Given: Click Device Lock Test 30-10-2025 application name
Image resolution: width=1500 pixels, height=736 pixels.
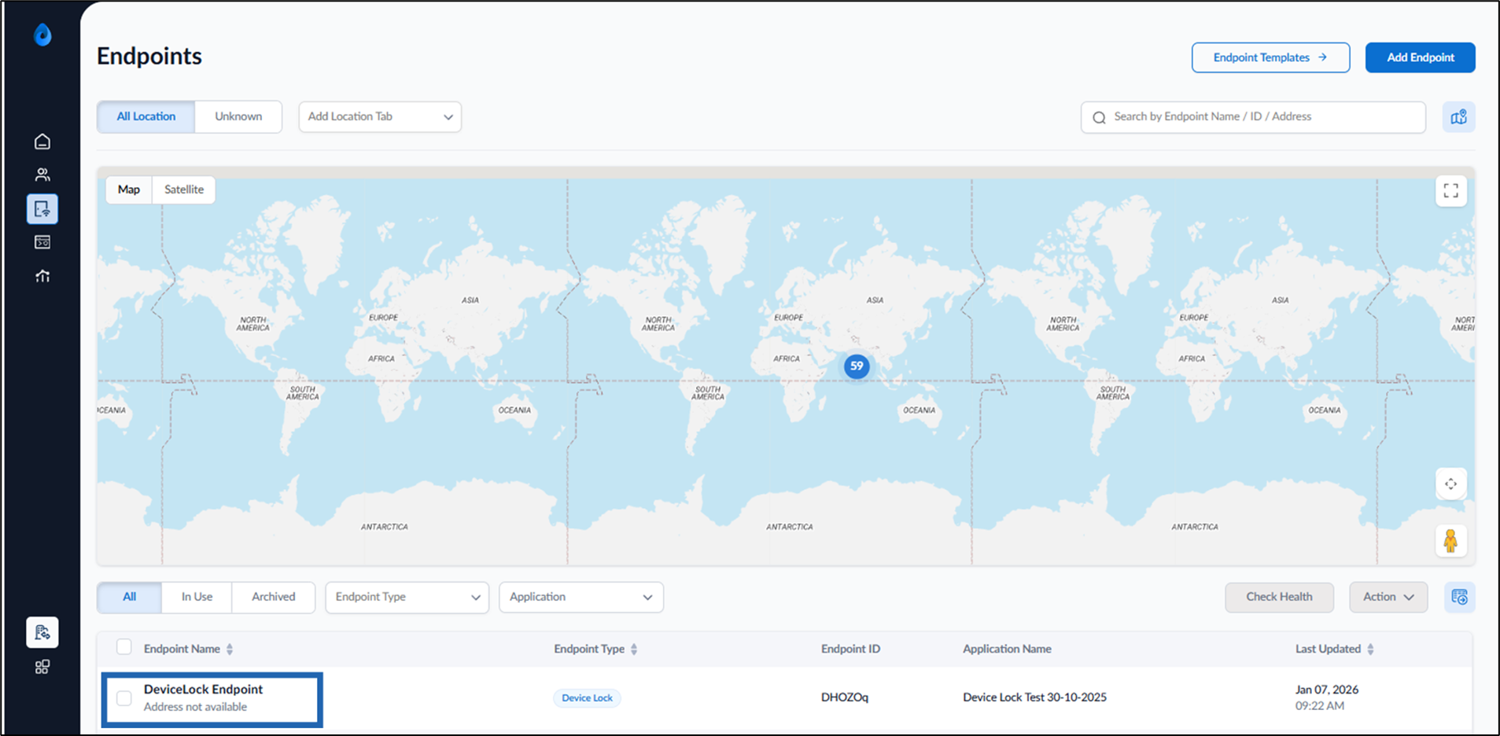Looking at the screenshot, I should [x=1034, y=697].
